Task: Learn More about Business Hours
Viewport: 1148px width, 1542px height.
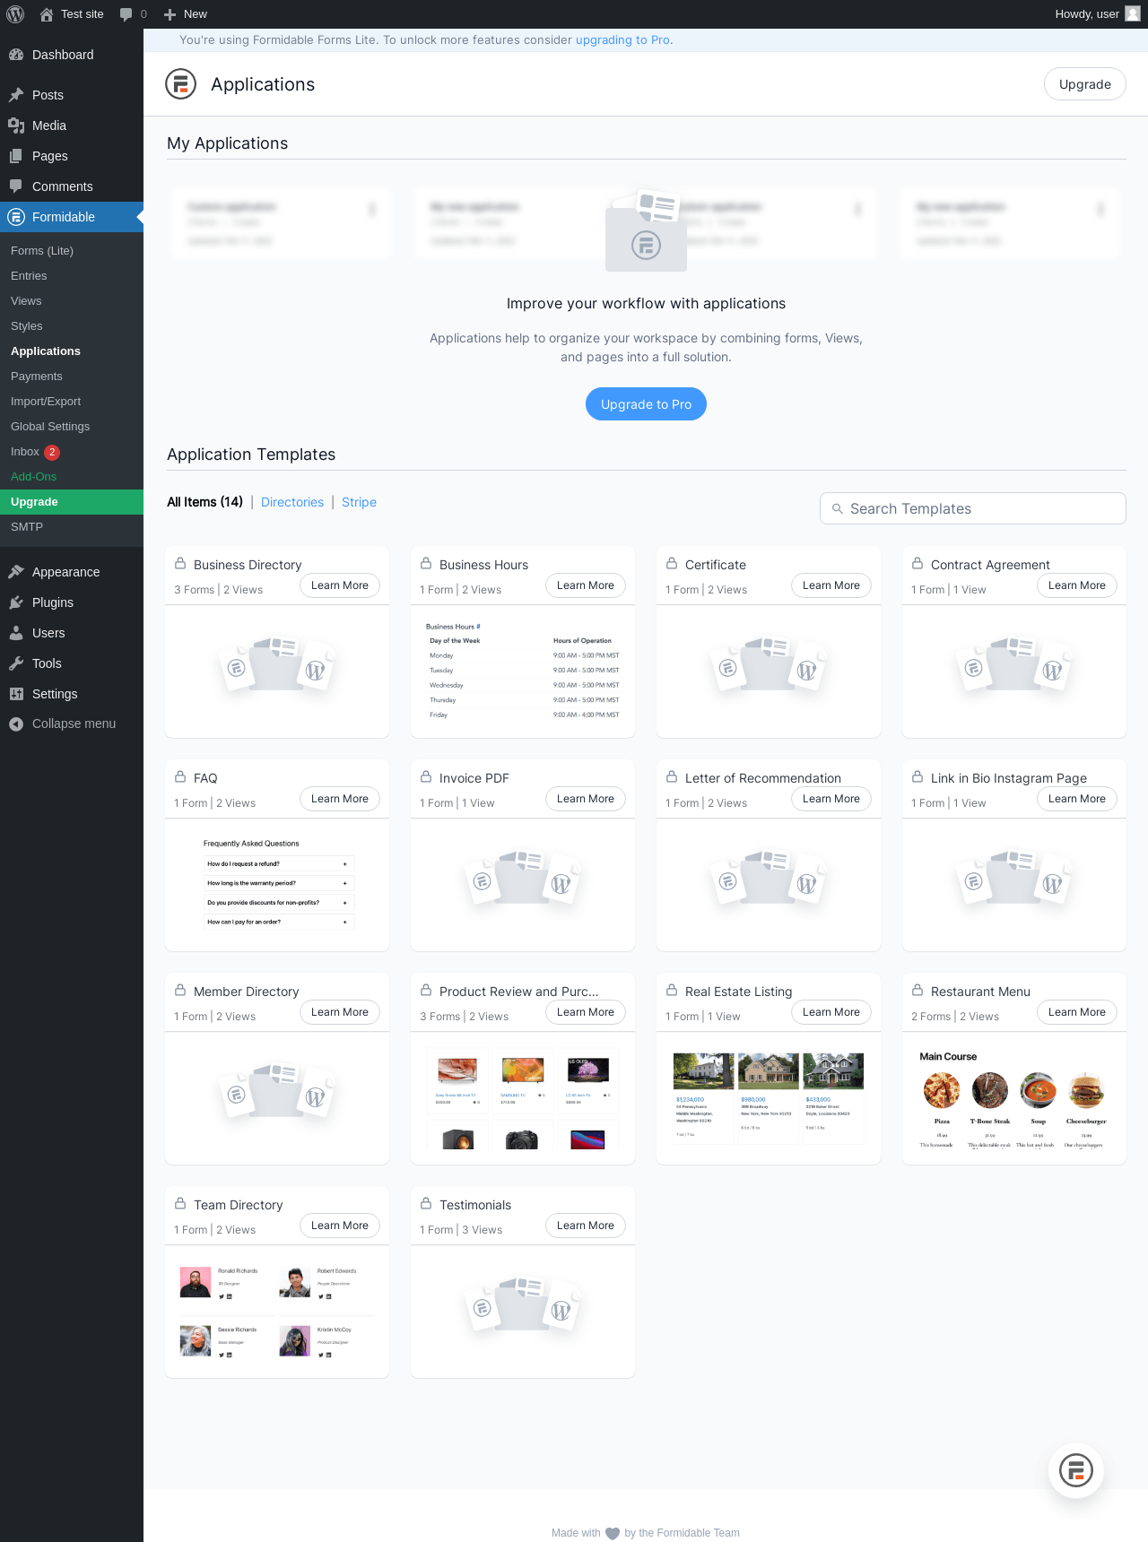Action: point(586,585)
